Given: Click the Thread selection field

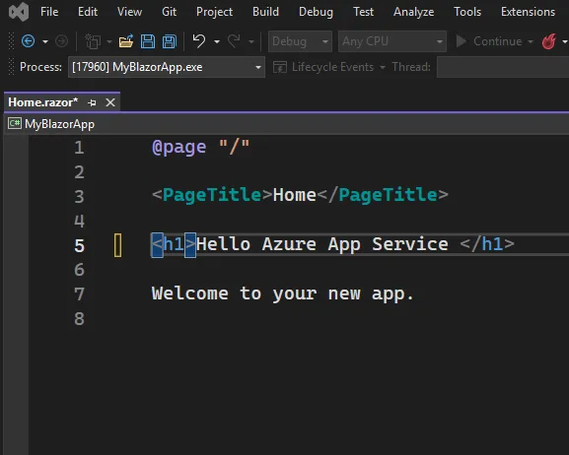Looking at the screenshot, I should coord(503,67).
